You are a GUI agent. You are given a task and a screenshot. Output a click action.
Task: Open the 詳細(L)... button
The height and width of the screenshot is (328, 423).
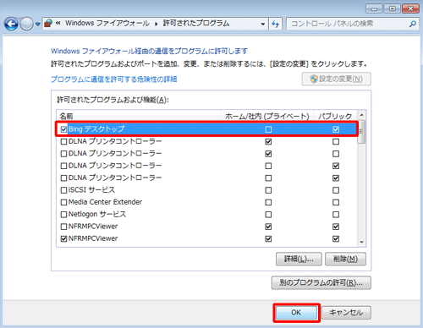tap(299, 259)
